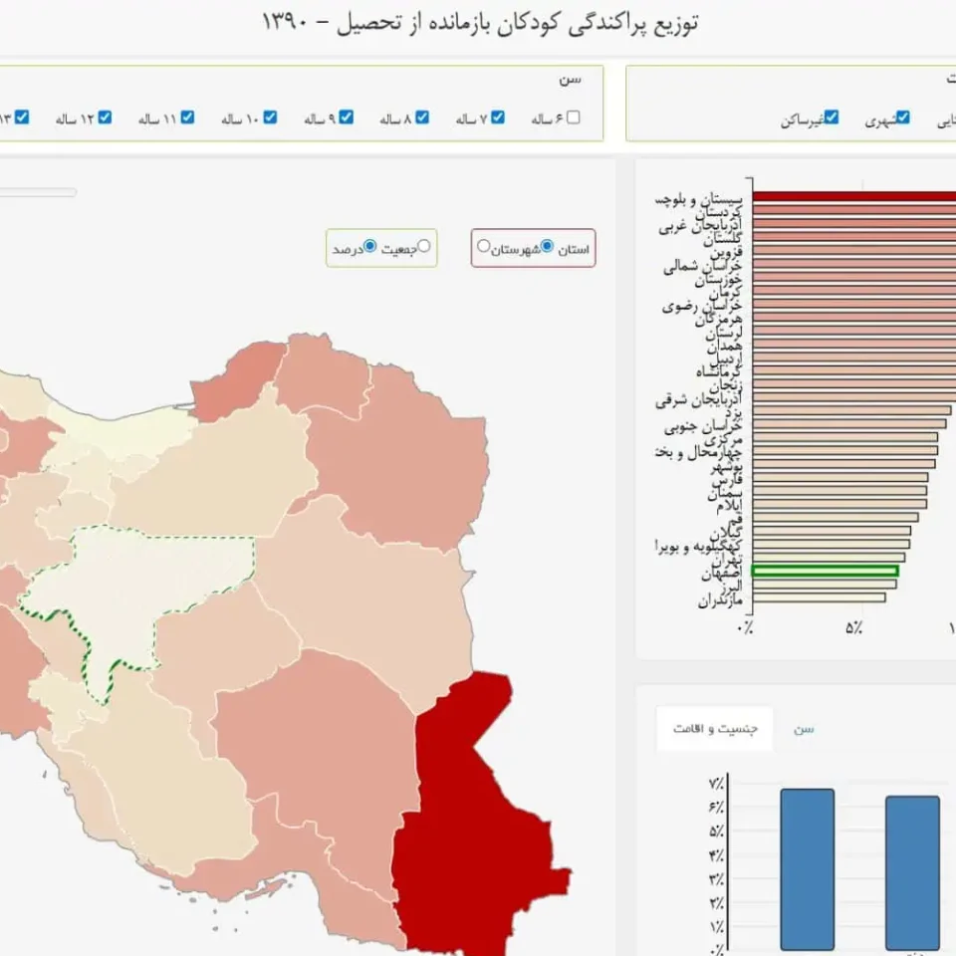Click the slider track above the map

tap(38, 192)
